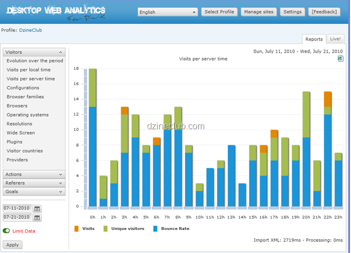This screenshot has width=351, height=253.
Task: Open the Browsers report
Action: 17,106
